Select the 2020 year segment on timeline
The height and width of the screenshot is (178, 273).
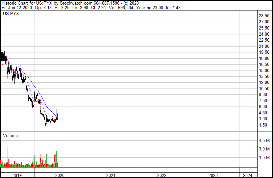[x=60, y=175]
